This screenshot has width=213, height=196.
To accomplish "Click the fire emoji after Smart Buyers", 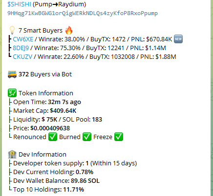I will point(69,30).
